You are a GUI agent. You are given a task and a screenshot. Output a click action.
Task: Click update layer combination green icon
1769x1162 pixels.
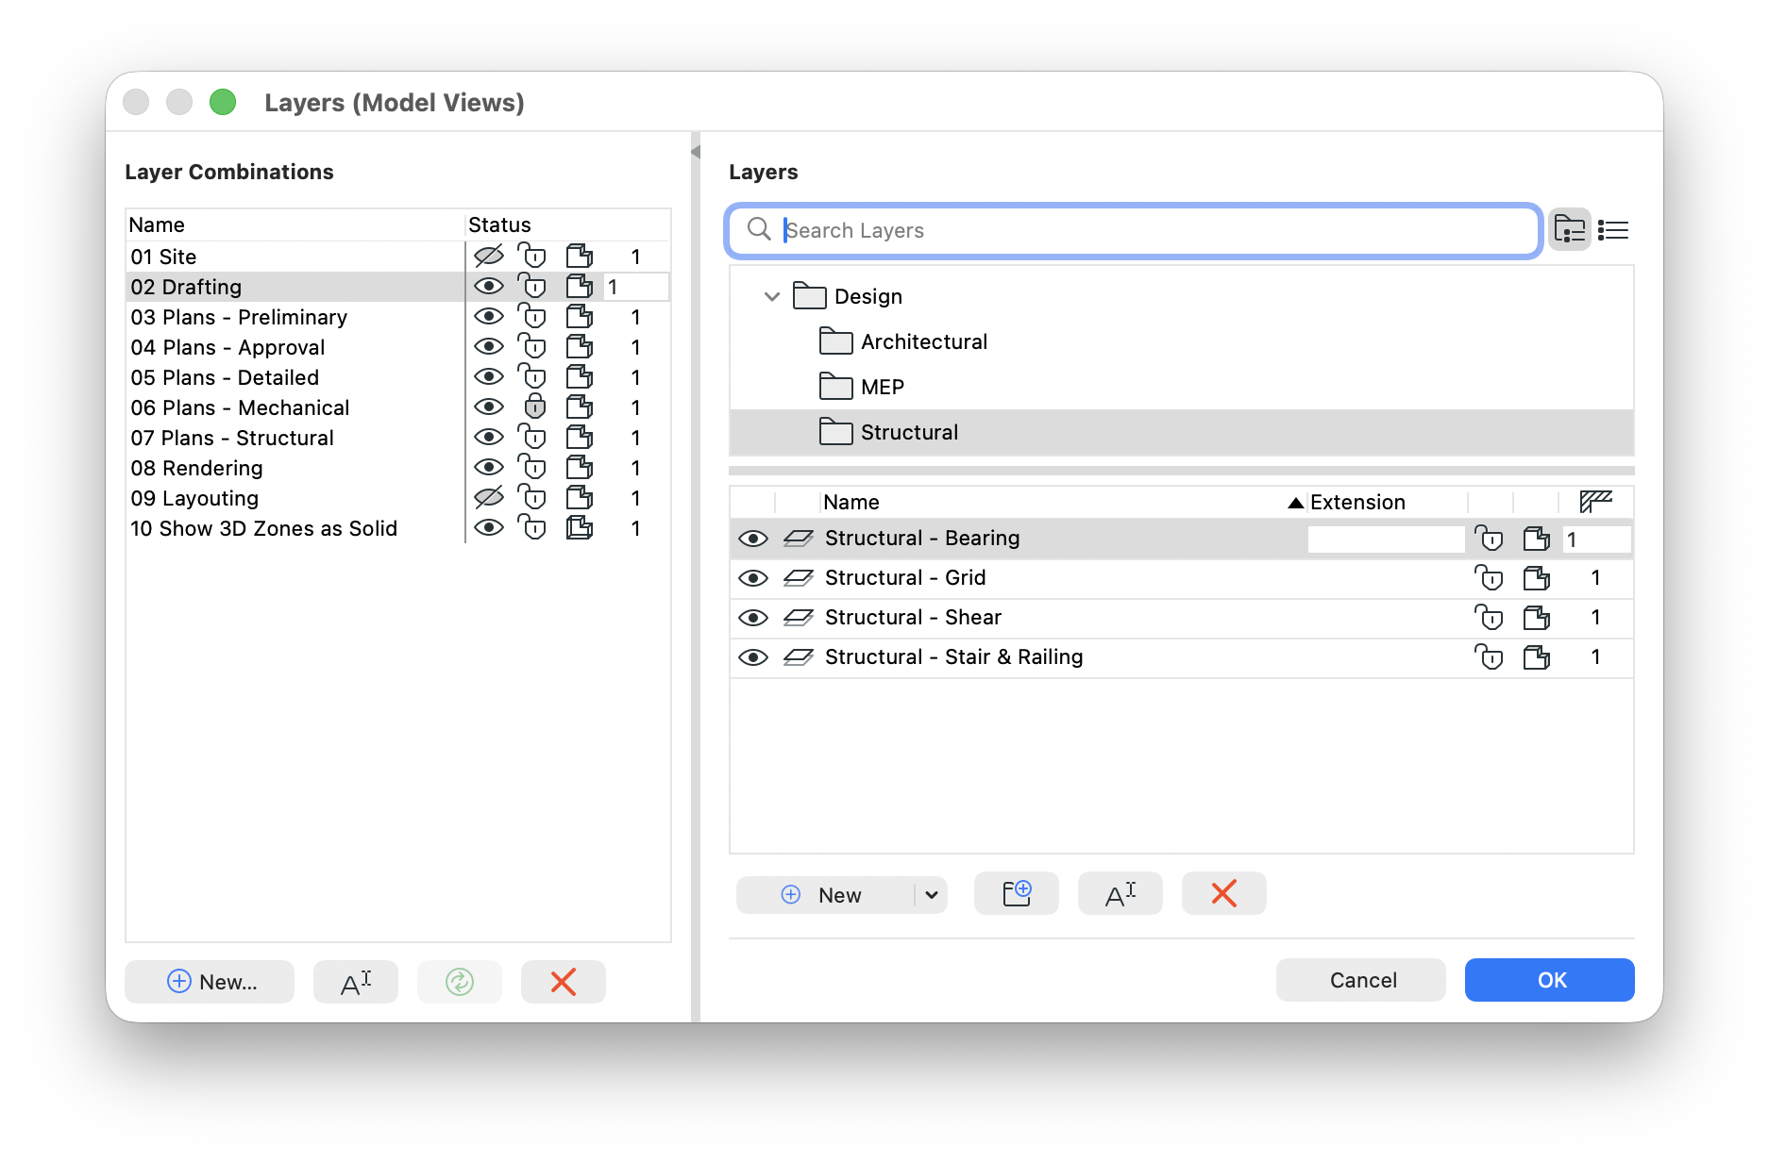pos(460,982)
